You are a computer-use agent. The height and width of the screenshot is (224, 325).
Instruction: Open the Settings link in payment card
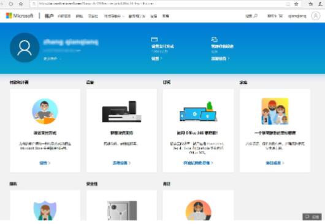pyautogui.click(x=45, y=163)
